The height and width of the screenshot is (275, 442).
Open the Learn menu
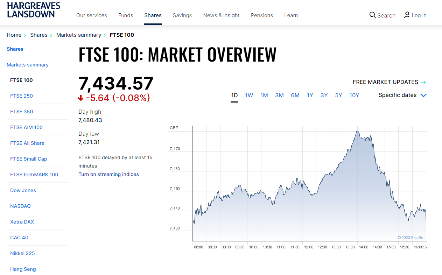(x=291, y=15)
